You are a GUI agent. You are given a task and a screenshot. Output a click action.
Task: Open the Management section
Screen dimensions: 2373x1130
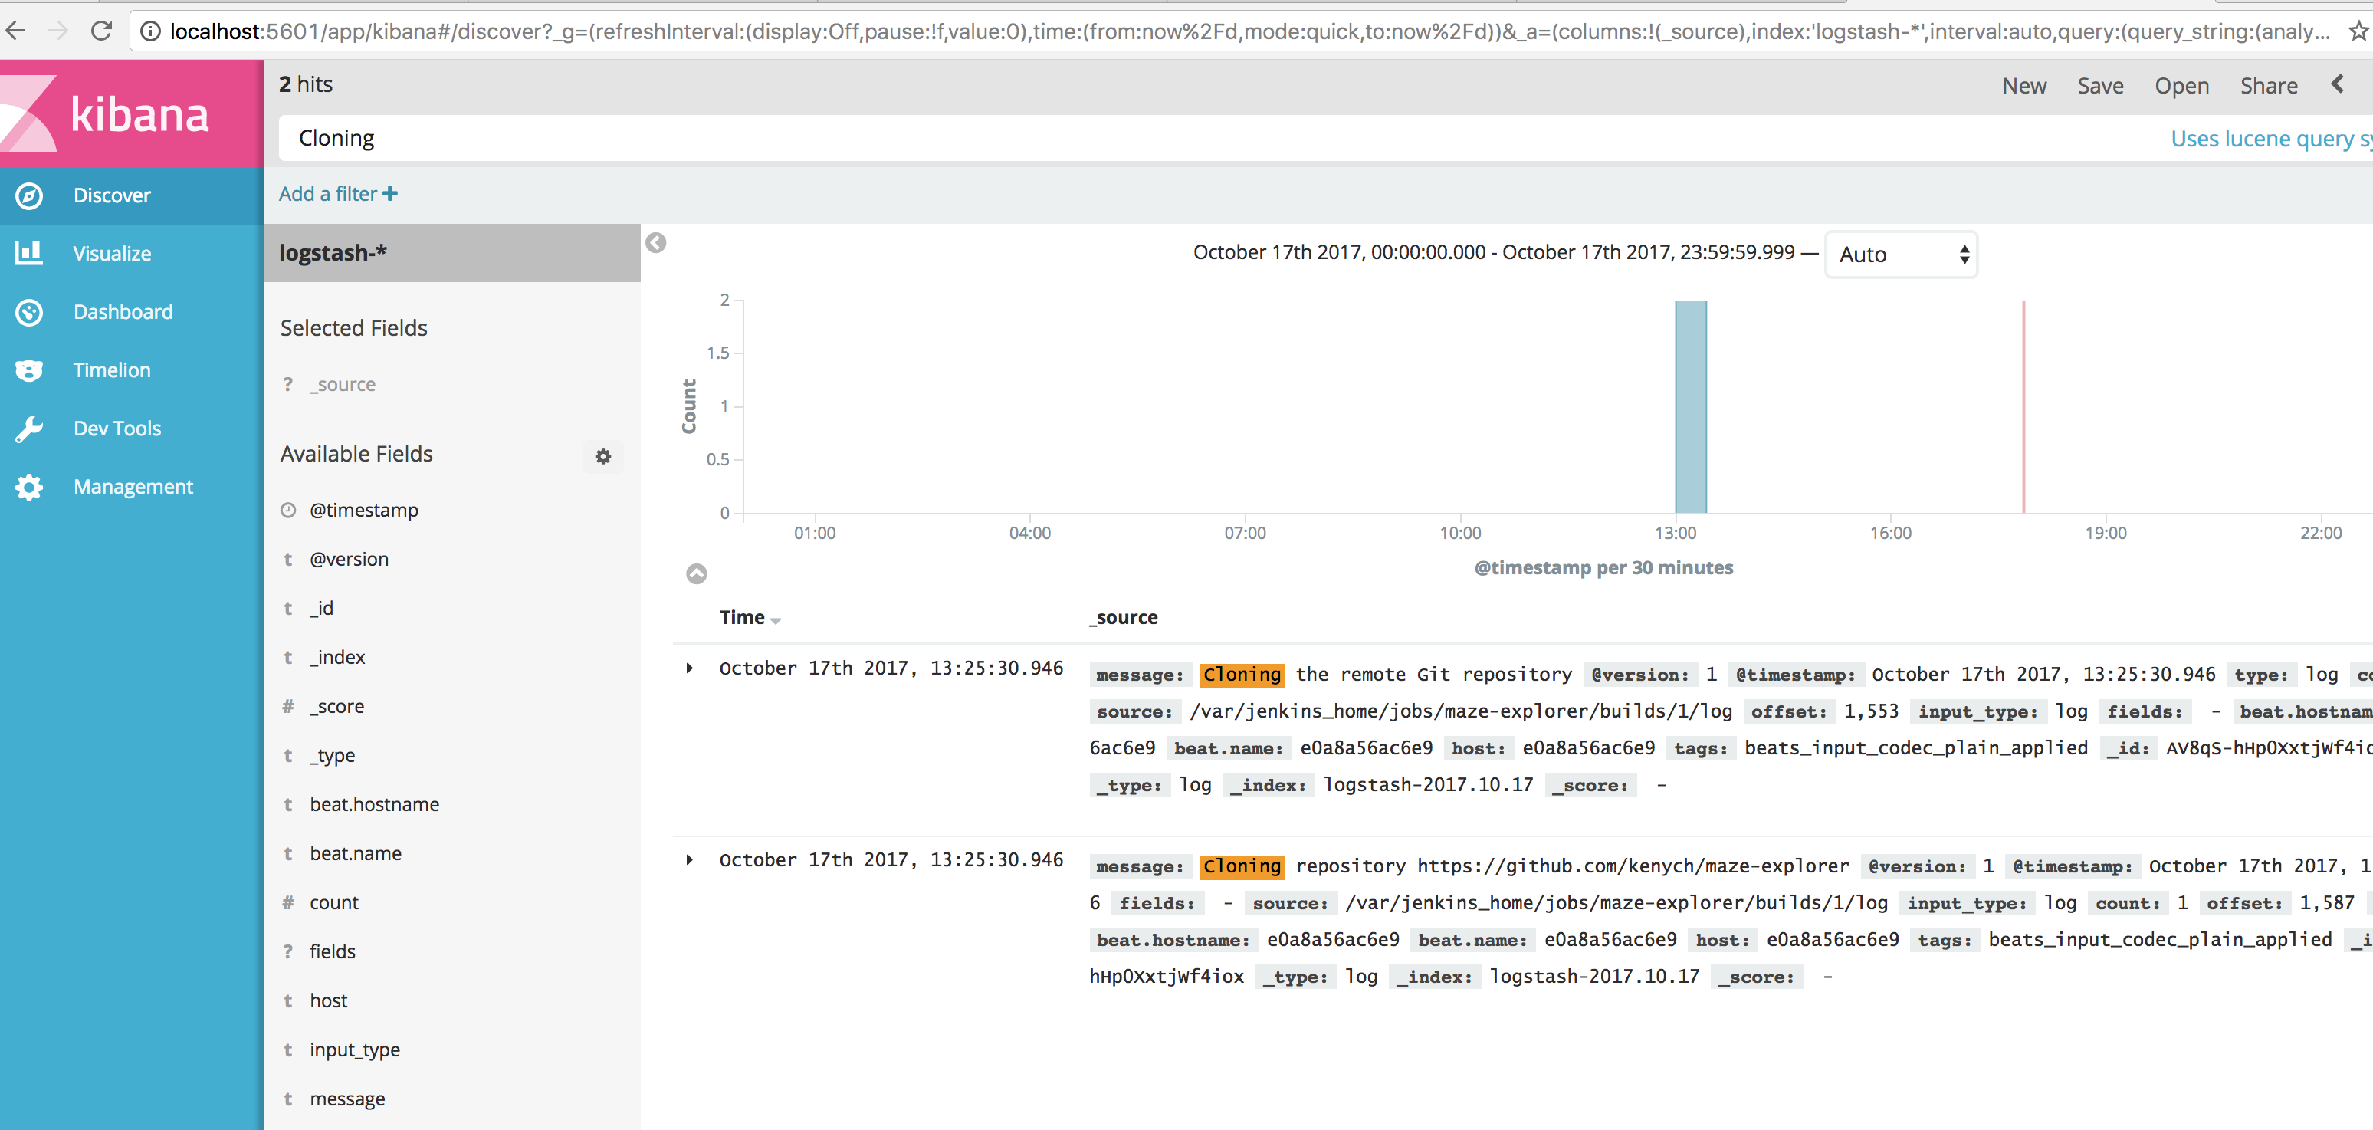pos(131,487)
